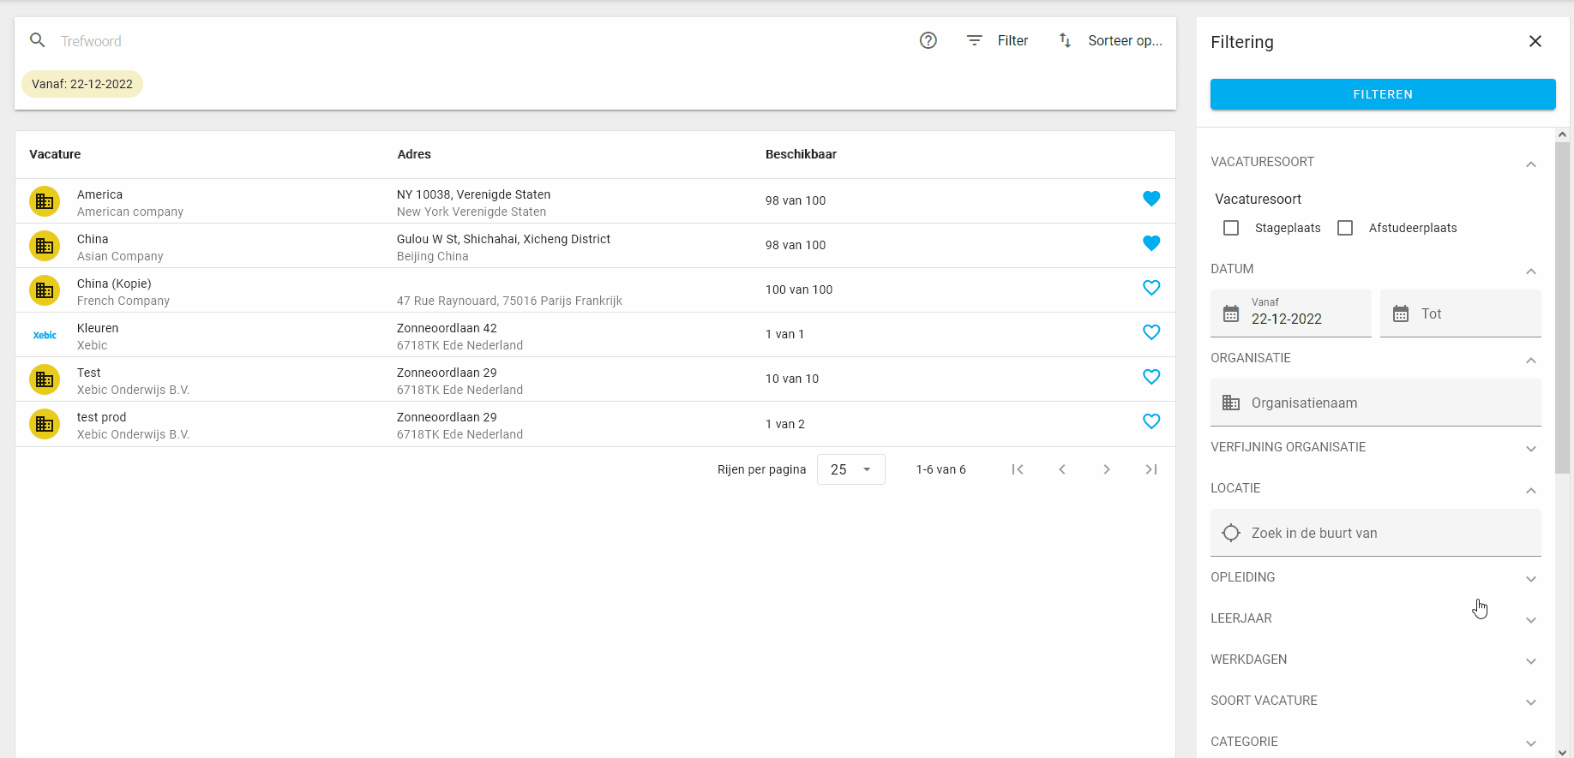Open the Vanaf date calendar icon
Image resolution: width=1574 pixels, height=758 pixels.
pos(1231,313)
